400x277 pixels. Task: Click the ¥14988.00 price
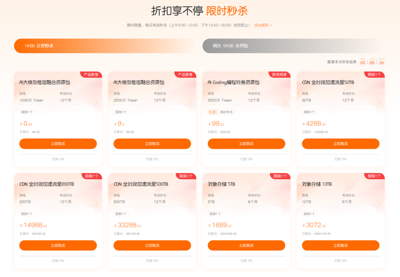pos(33,225)
